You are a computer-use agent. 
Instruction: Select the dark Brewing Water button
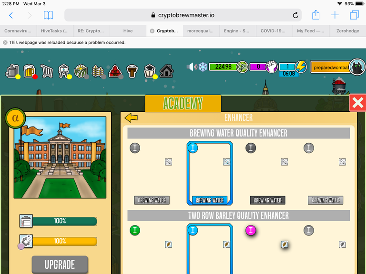pyautogui.click(x=268, y=200)
